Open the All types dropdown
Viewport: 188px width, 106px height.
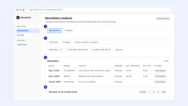point(67,42)
